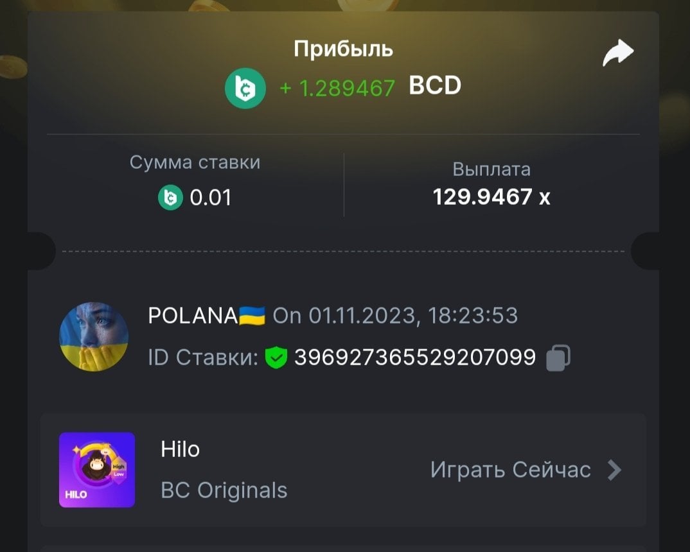Click the Прибыль heading
Screen dimensions: 690x552
point(343,49)
